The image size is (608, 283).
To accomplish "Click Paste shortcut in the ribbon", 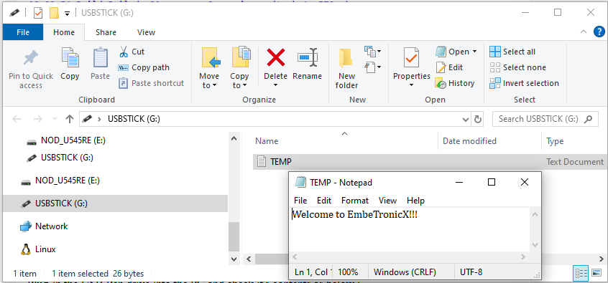I will (x=151, y=83).
